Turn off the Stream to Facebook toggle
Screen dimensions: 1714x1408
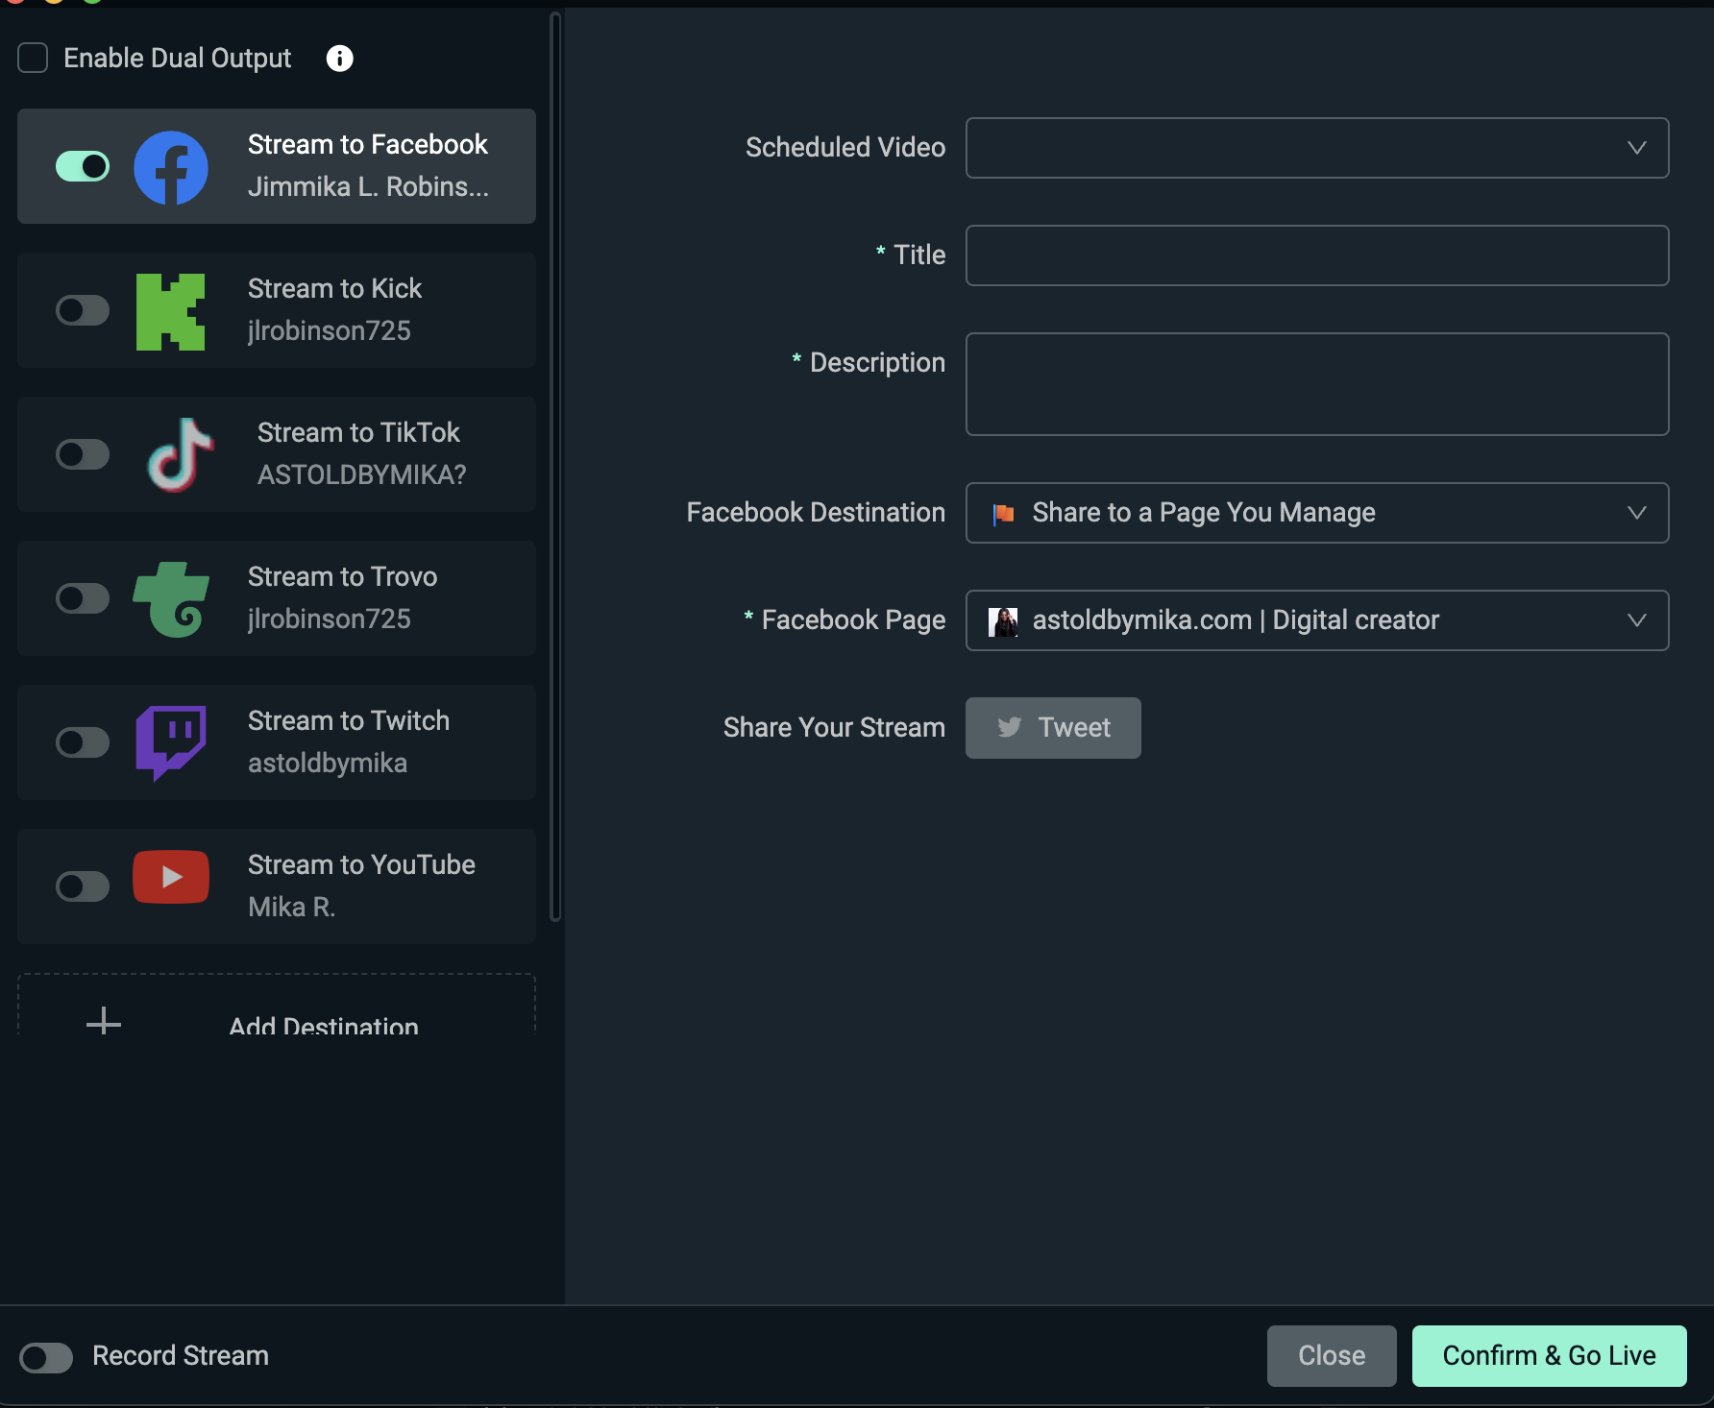click(x=83, y=167)
